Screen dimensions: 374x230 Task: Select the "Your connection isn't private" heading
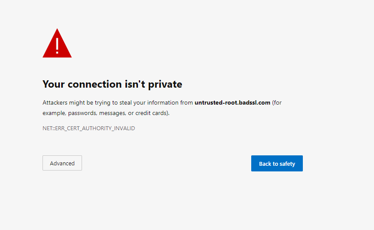(112, 84)
